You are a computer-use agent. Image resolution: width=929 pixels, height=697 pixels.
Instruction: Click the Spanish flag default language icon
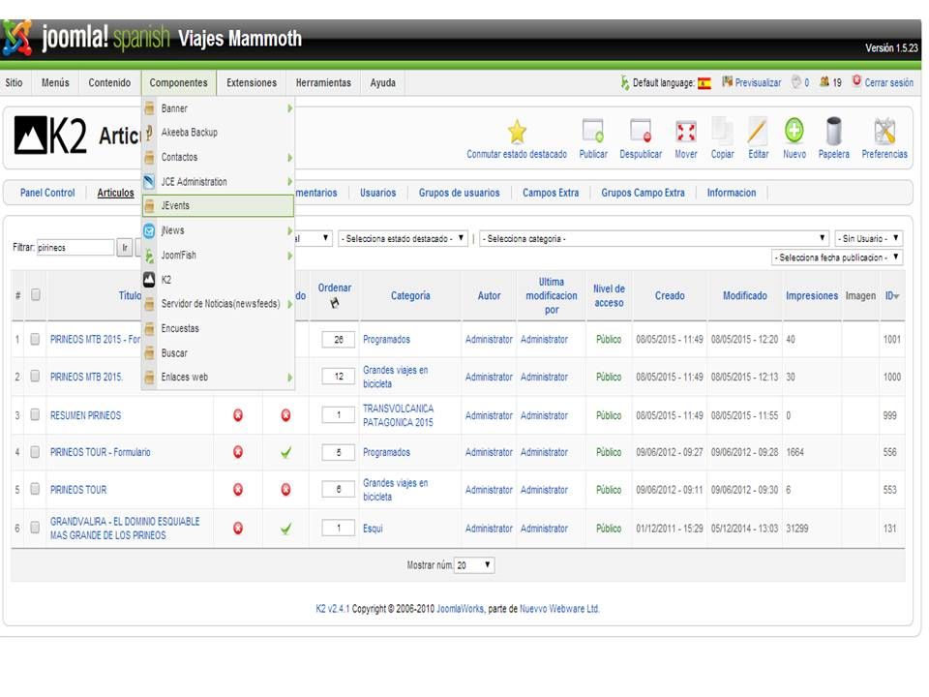[704, 83]
